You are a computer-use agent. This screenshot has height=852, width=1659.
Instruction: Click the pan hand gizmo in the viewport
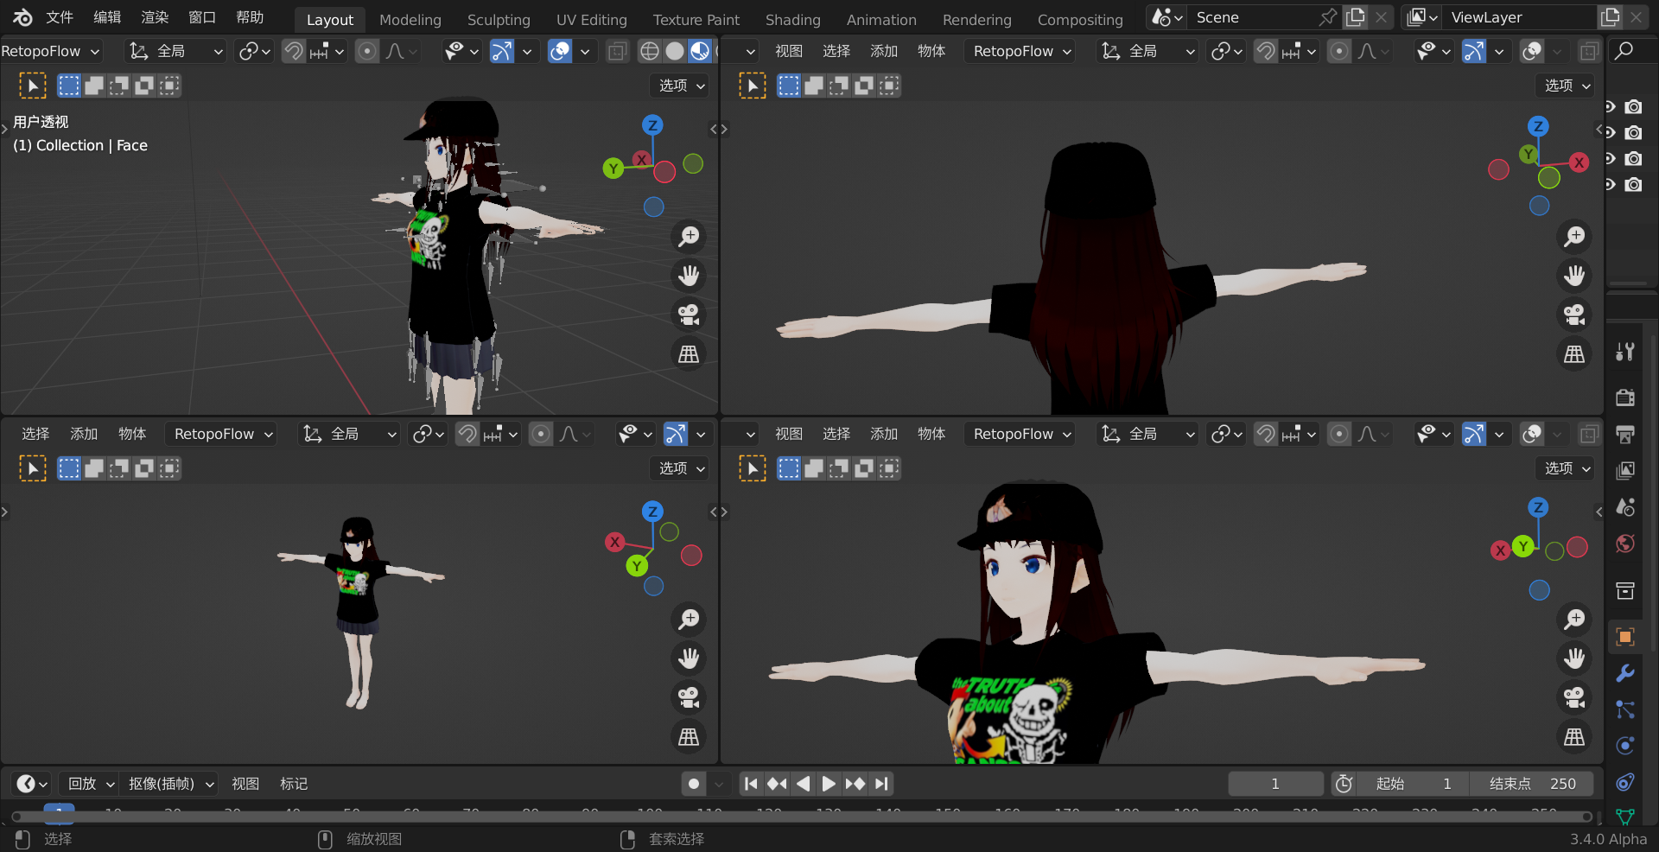(689, 276)
